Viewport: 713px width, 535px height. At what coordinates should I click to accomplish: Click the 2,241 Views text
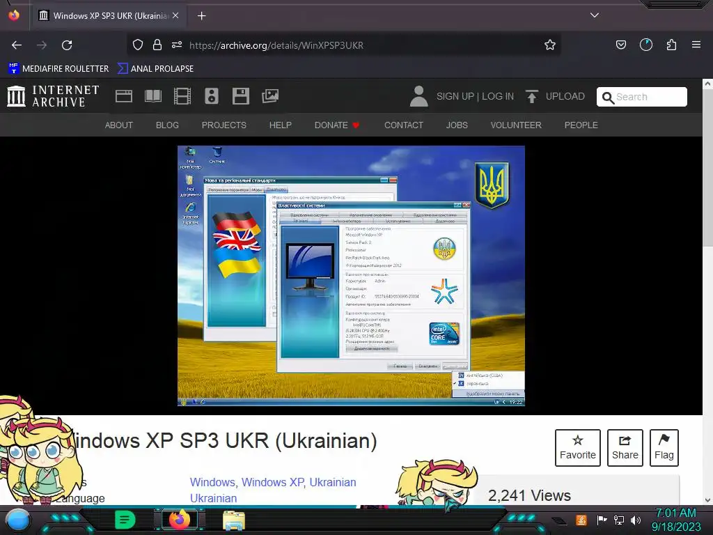point(529,495)
